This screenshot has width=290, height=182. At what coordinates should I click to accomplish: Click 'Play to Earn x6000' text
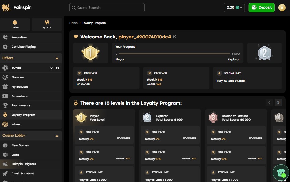pos(159,180)
